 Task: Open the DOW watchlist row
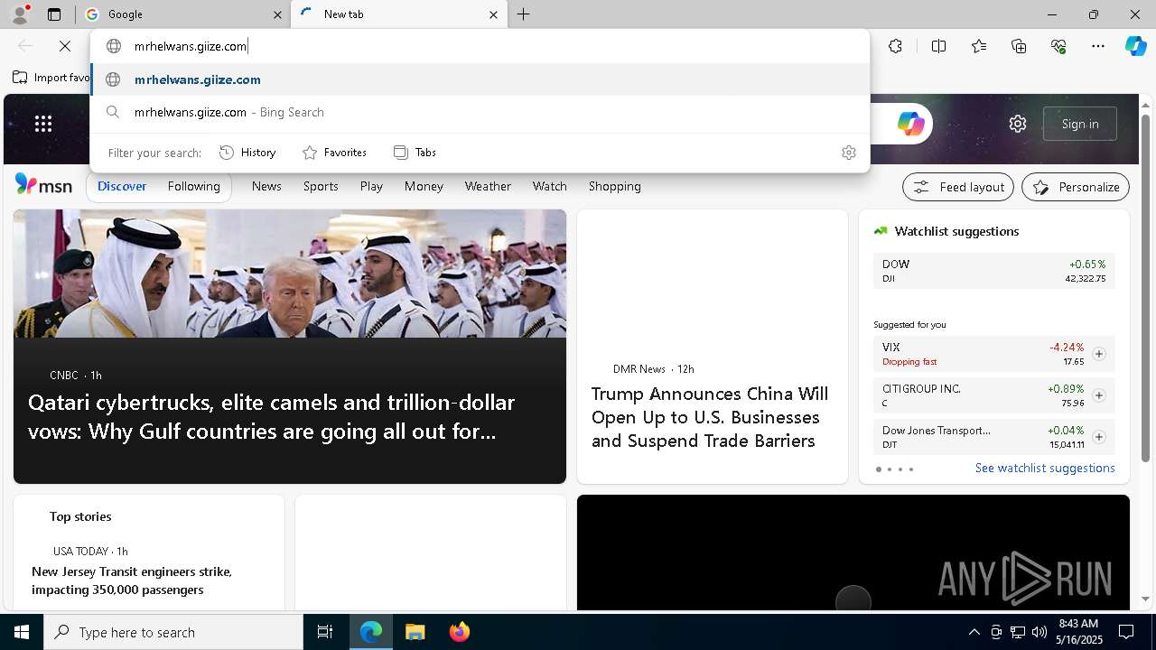point(993,271)
